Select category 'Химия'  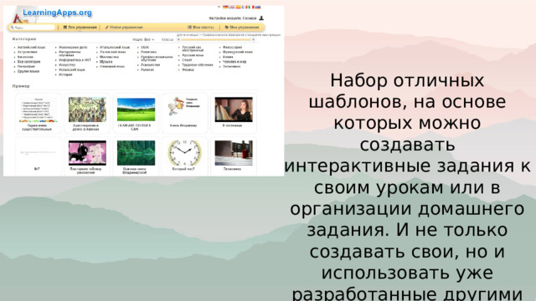[228, 57]
